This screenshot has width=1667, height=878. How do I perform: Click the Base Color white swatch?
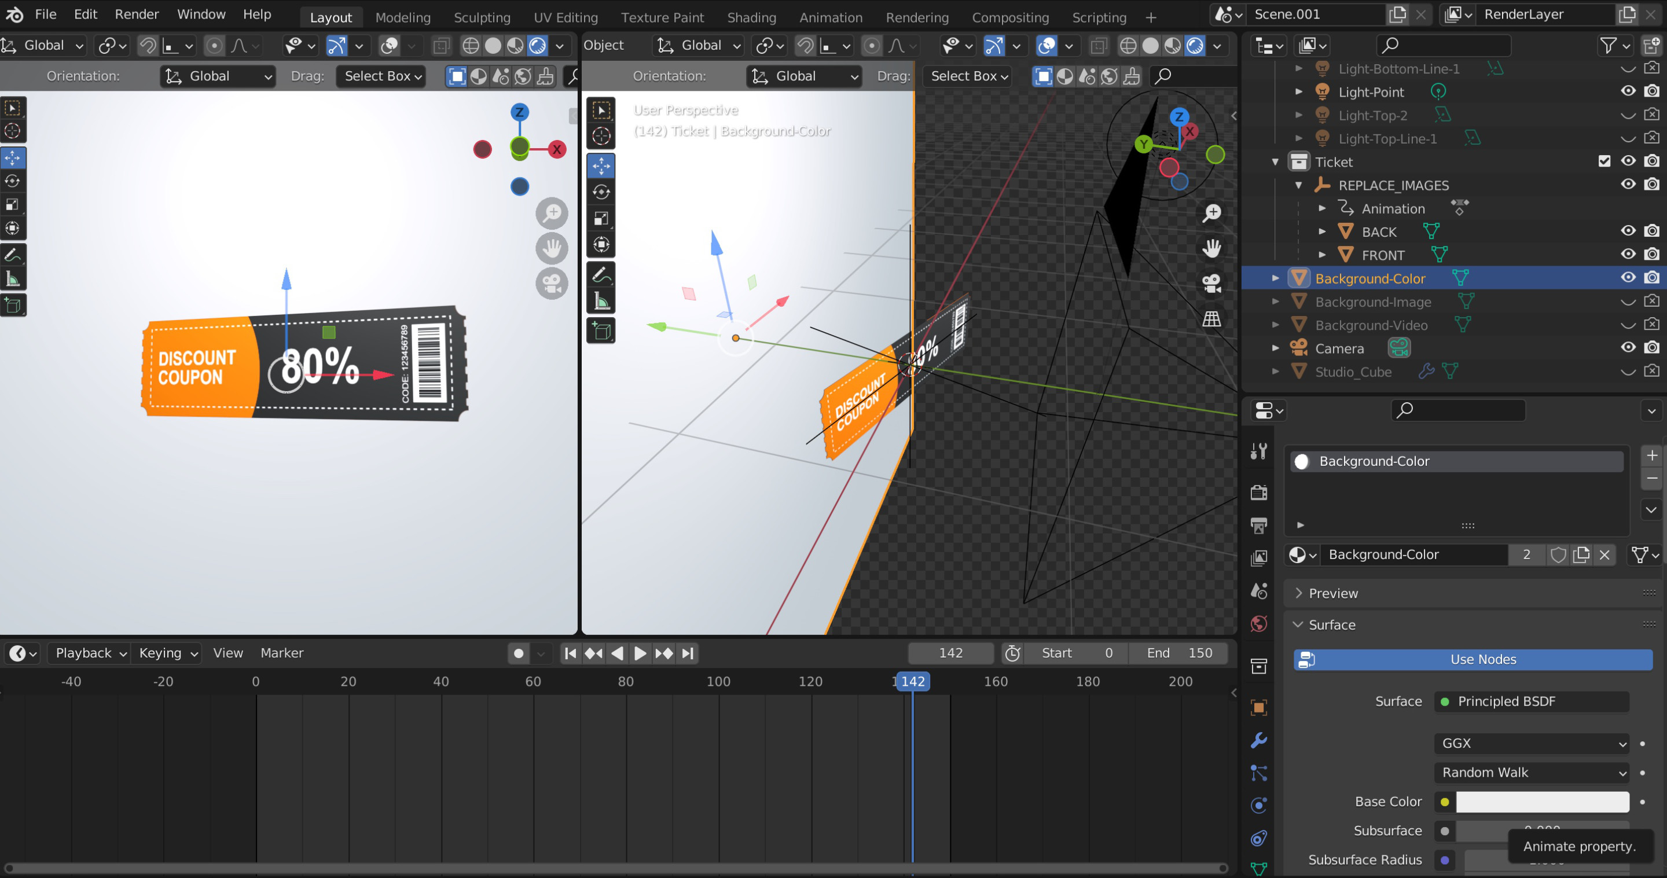pyautogui.click(x=1542, y=802)
